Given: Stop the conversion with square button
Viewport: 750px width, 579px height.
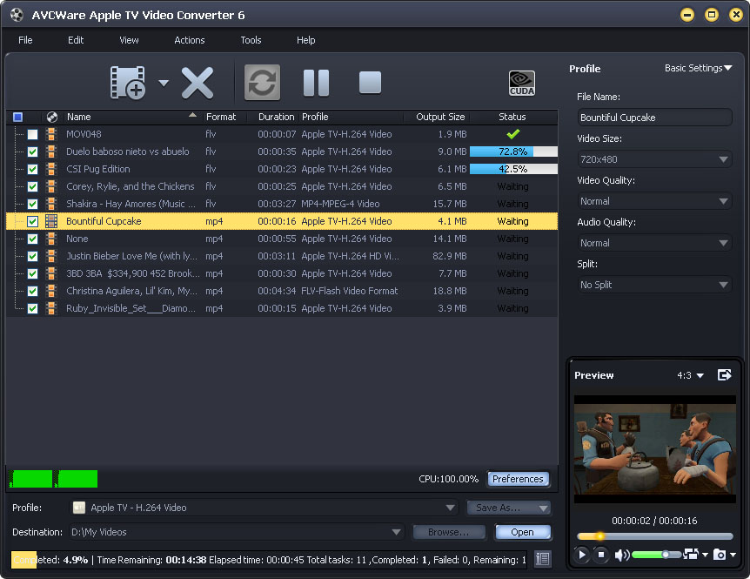Looking at the screenshot, I should 371,83.
